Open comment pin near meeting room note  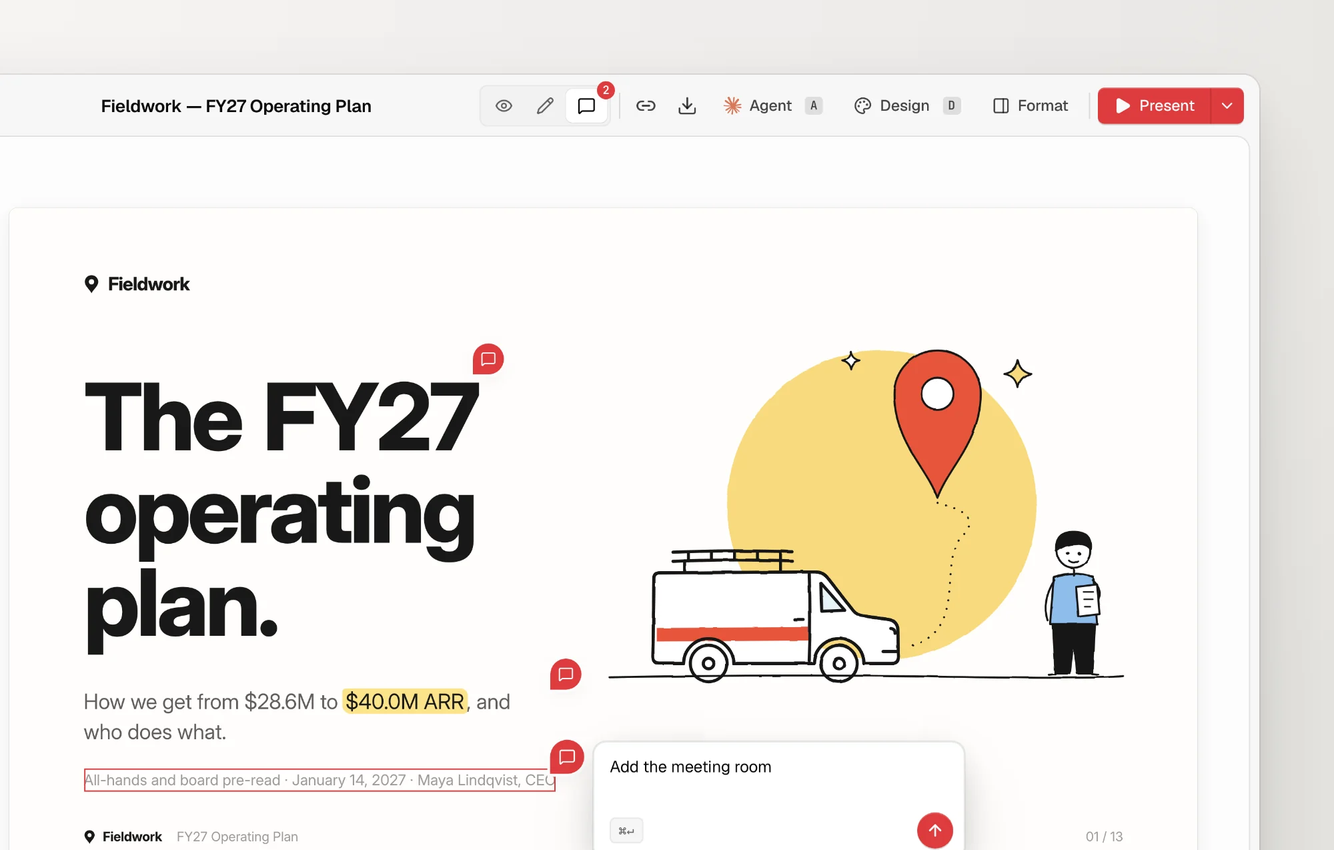tap(567, 757)
